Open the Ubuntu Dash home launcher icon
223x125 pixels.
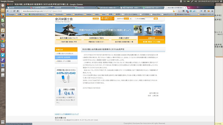[x=3, y=6]
